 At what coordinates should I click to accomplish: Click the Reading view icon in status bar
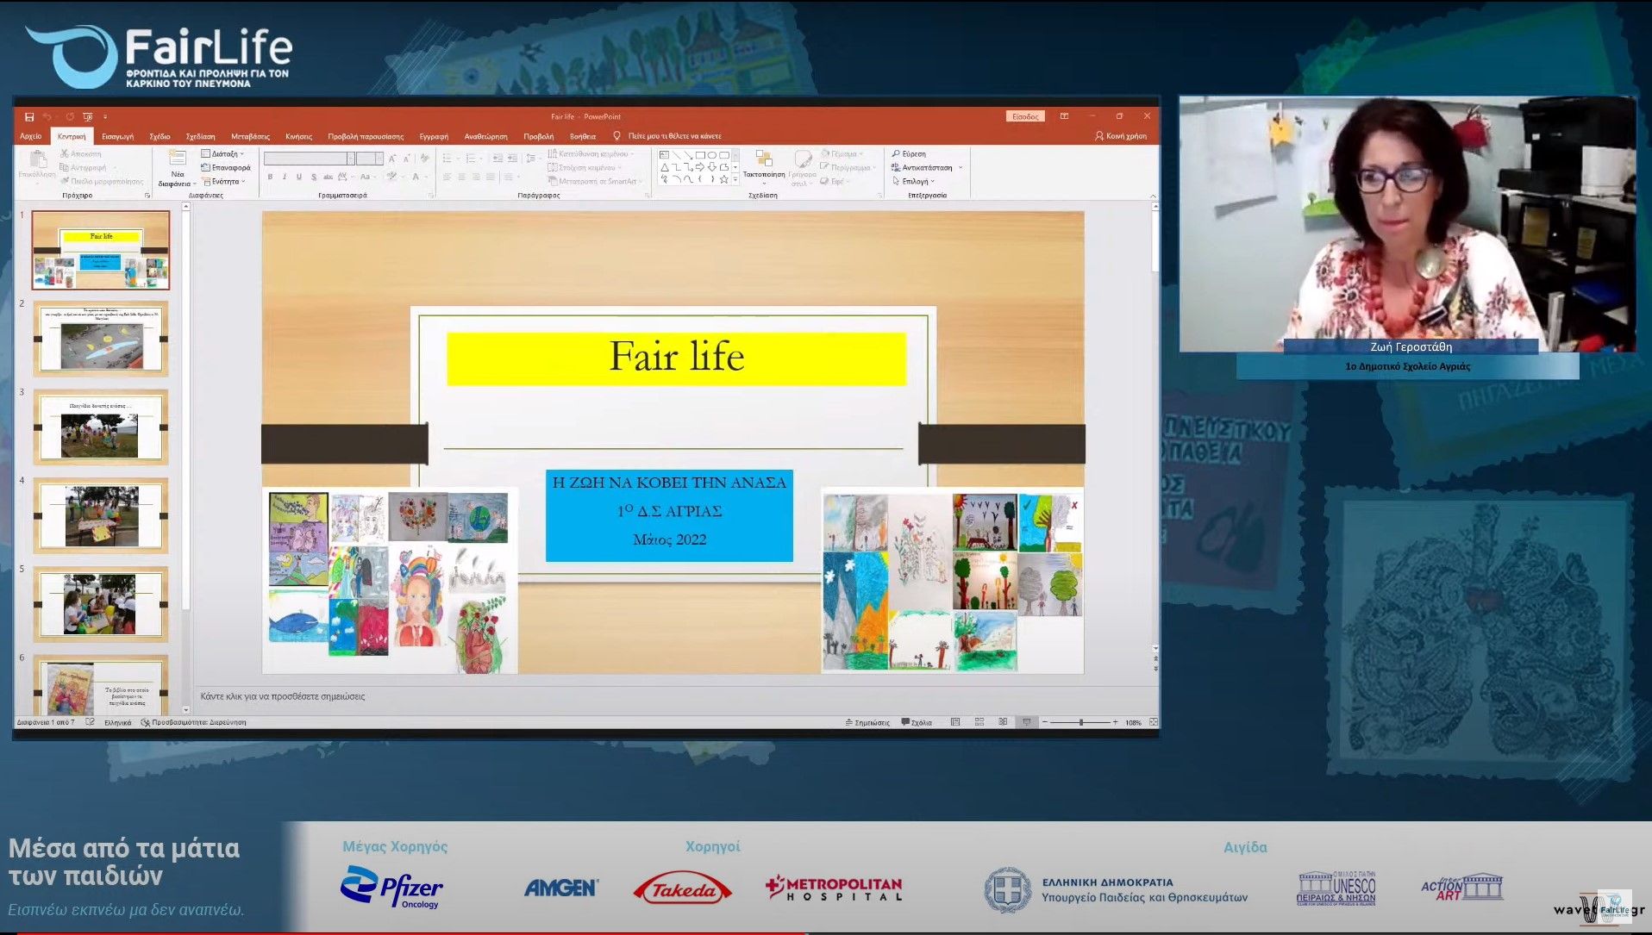(x=1003, y=722)
